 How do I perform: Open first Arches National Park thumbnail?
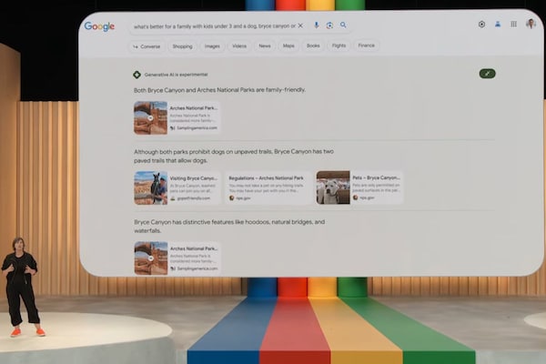pos(151,117)
